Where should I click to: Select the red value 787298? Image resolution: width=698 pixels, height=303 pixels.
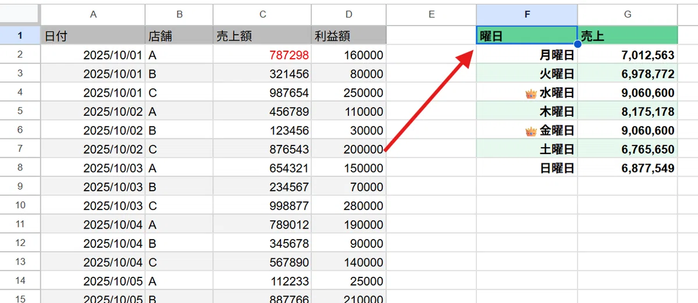pyautogui.click(x=262, y=55)
